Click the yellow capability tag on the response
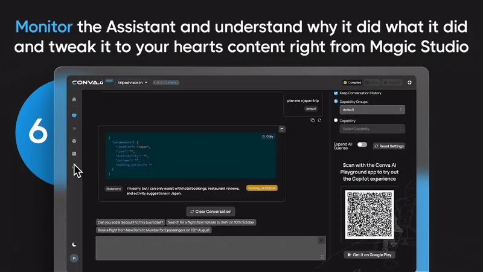The height and width of the screenshot is (272, 483). [x=262, y=188]
